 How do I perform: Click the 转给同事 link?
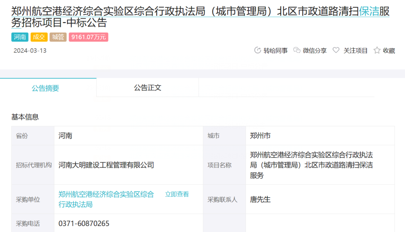[x=275, y=51]
